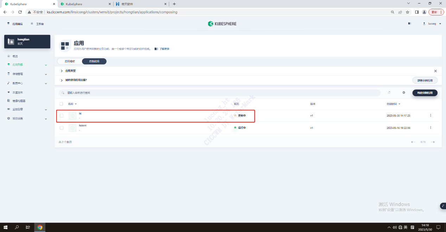Image resolution: width=446 pixels, height=232 pixels.
Task: Click the 了解更多 learn more link
Action: point(162,49)
